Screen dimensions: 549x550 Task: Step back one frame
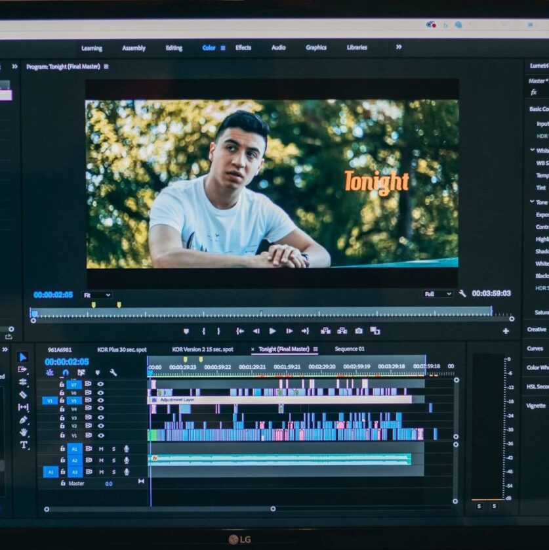point(256,331)
